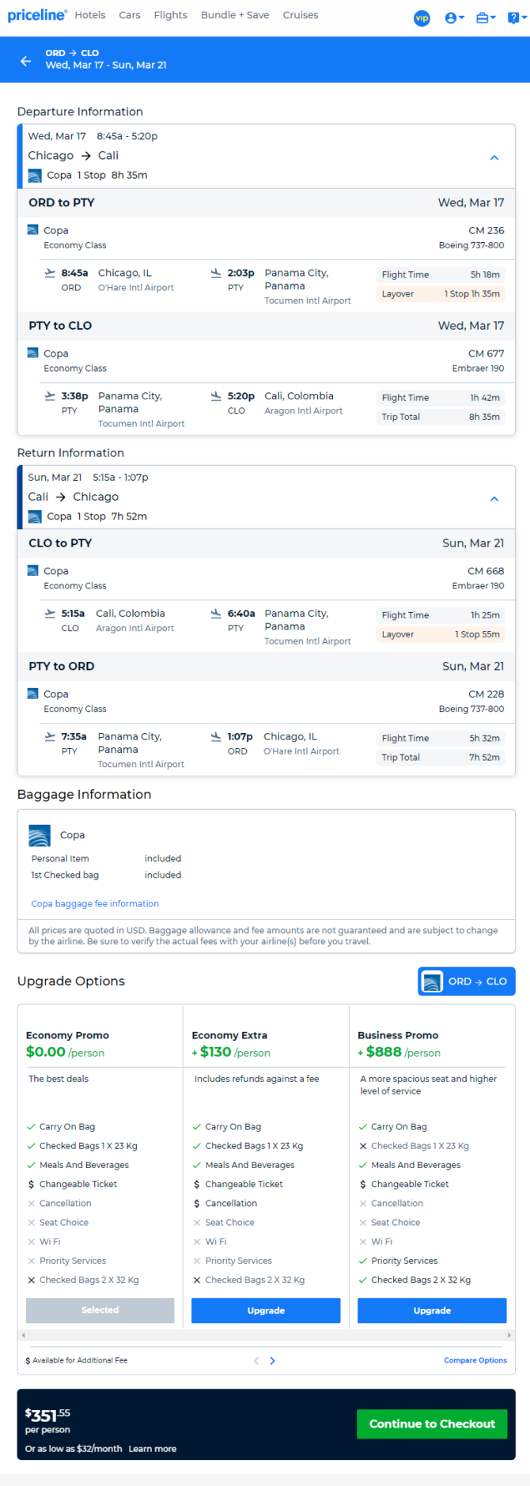This screenshot has width=530, height=1486.
Task: Click the PTY to ORD segment header
Action: pyautogui.click(x=267, y=666)
